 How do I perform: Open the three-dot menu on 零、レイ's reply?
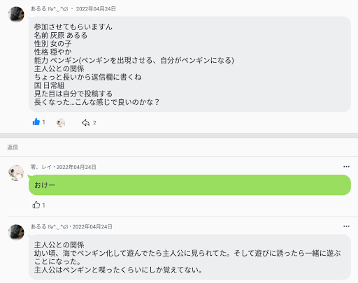[x=346, y=166]
